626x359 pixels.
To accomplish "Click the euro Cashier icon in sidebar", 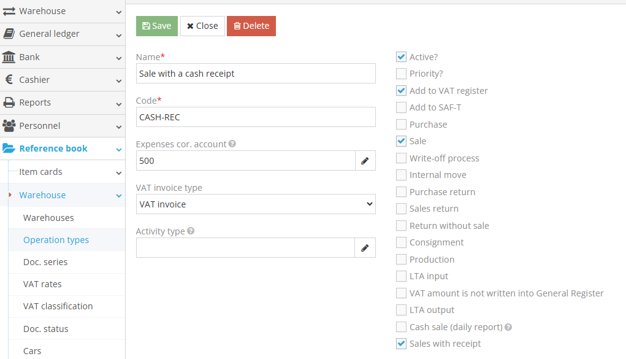I will (9, 80).
